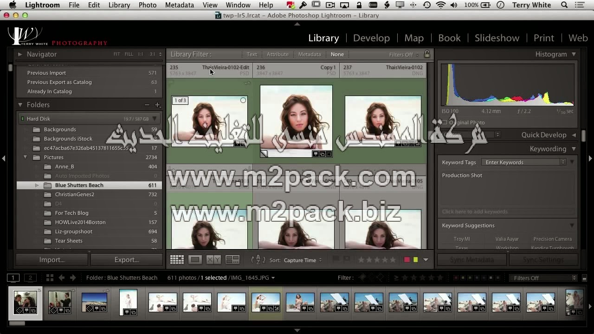Click the Library Filter lock icon
Image resolution: width=594 pixels, height=334 pixels.
tap(427, 54)
